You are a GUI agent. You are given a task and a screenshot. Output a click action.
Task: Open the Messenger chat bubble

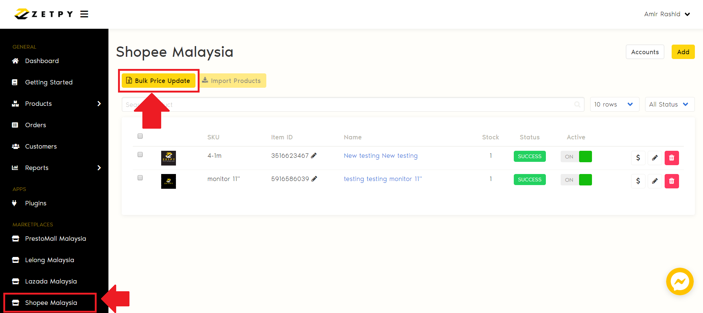click(x=679, y=281)
